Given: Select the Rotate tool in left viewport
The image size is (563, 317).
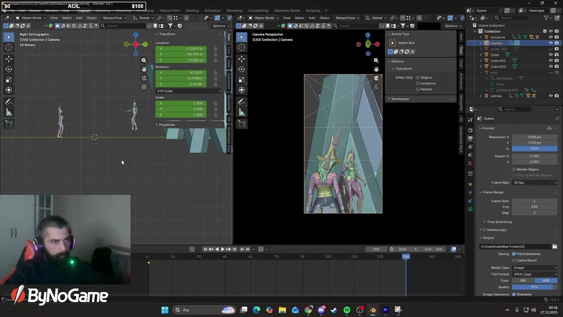Looking at the screenshot, I should [9, 69].
